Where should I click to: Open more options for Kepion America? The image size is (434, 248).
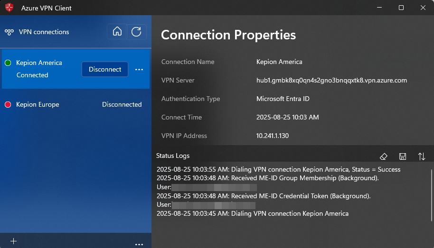pos(139,69)
